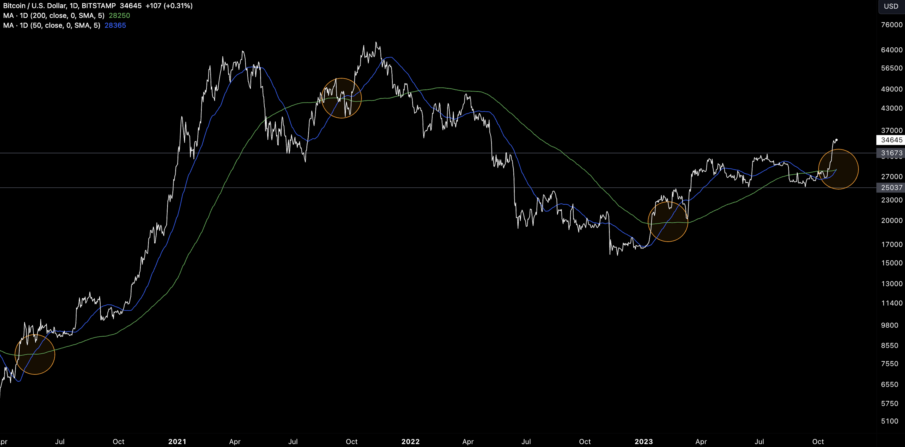
Task: Click the Bitcoin / U.S. Dollar symbol title
Action: [x=34, y=6]
